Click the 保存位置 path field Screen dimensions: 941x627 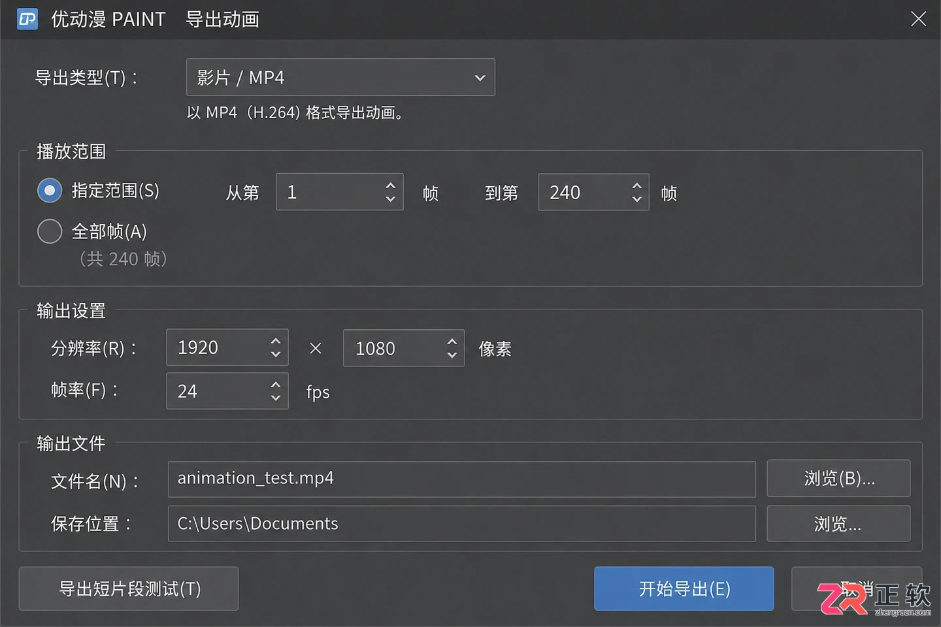point(462,523)
